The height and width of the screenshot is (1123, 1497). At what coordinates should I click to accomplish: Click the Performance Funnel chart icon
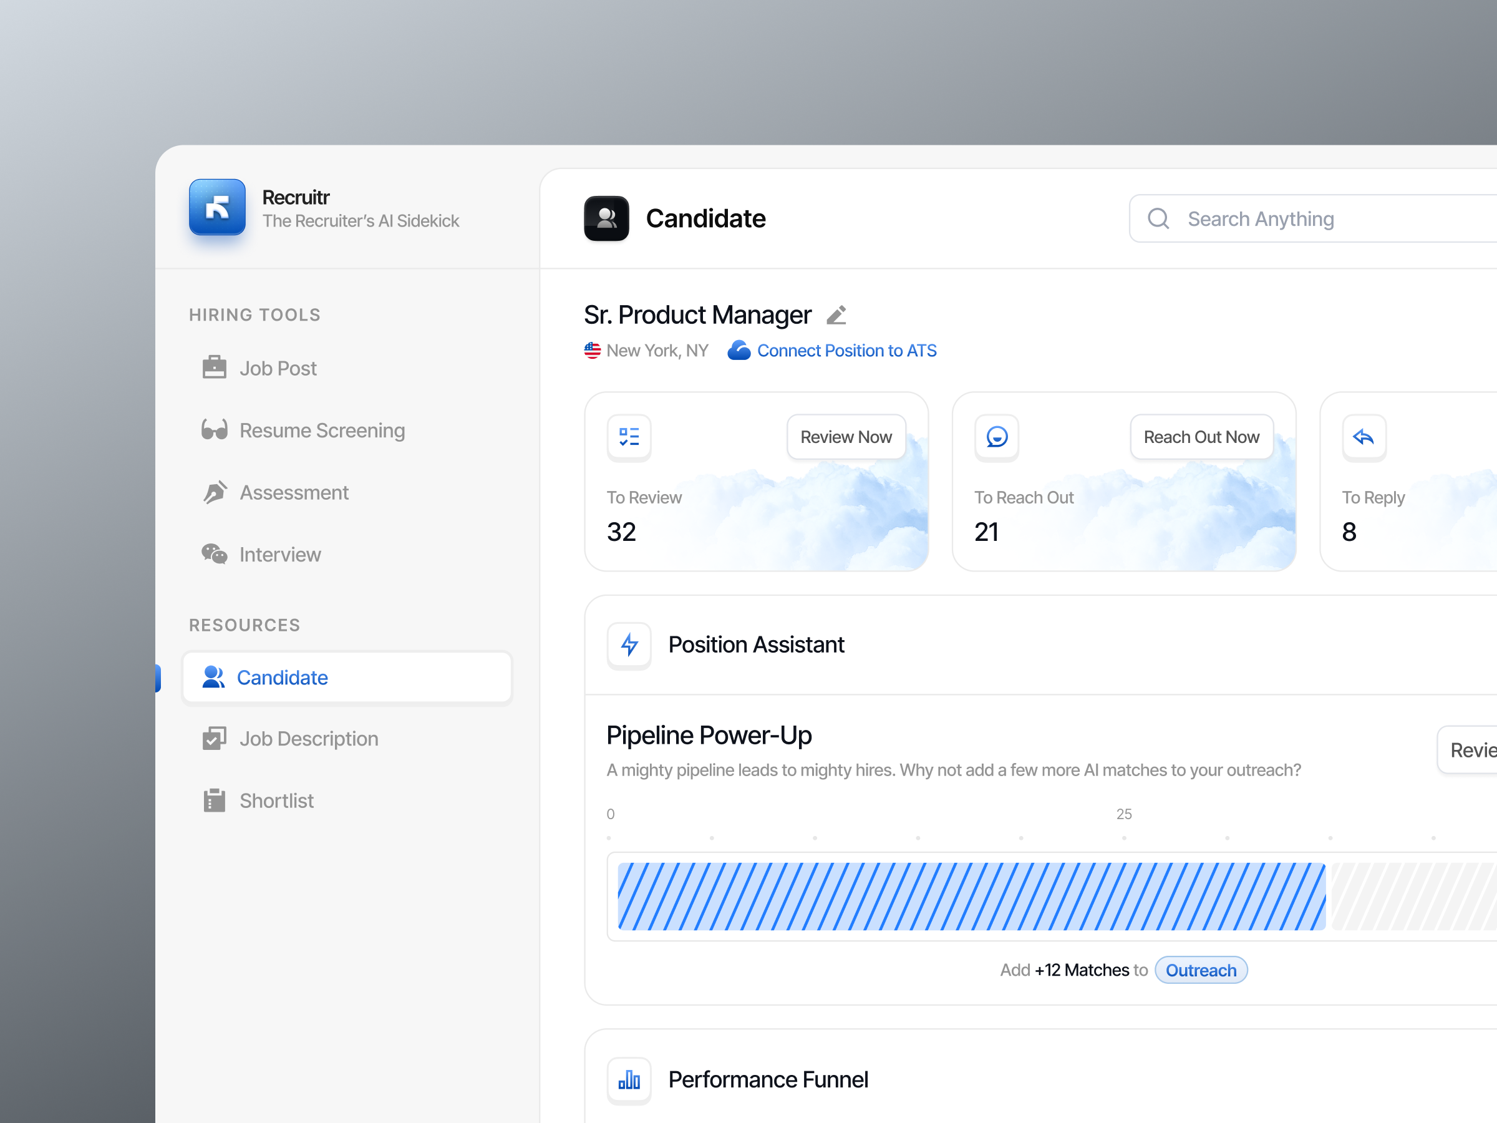[628, 1080]
